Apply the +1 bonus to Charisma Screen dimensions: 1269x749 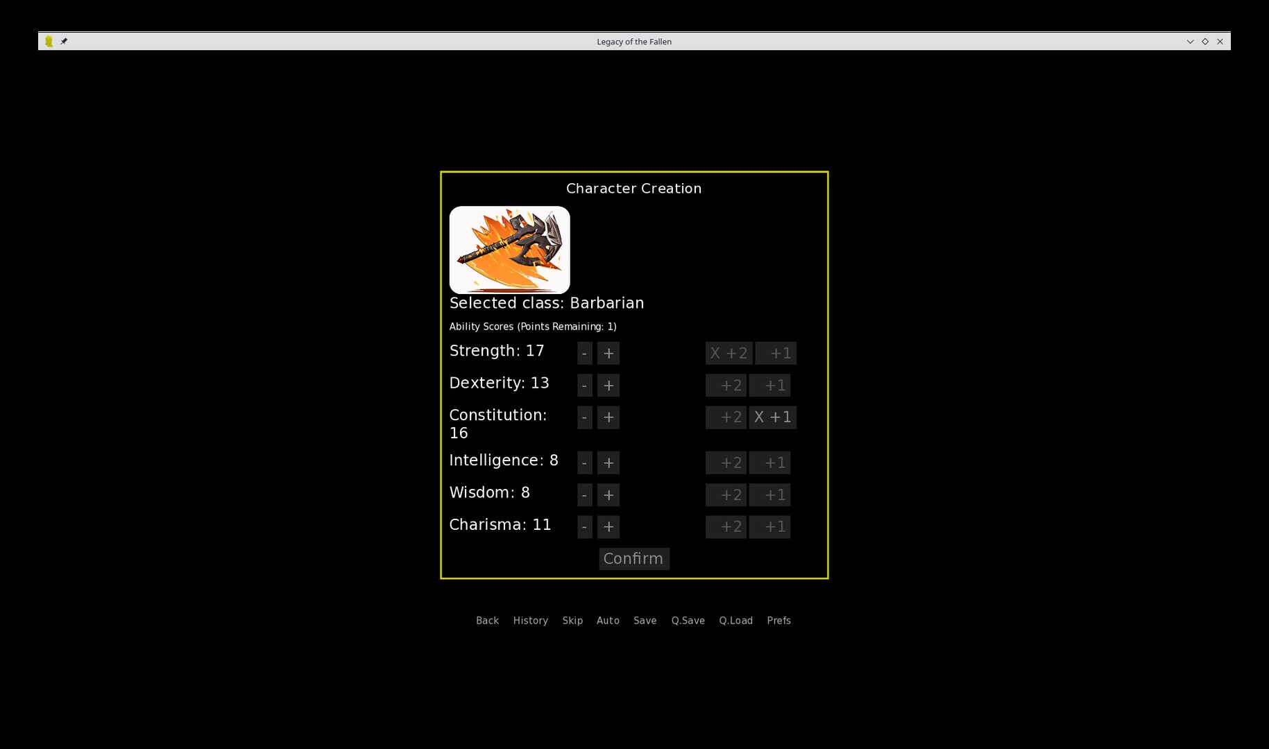[x=769, y=526]
